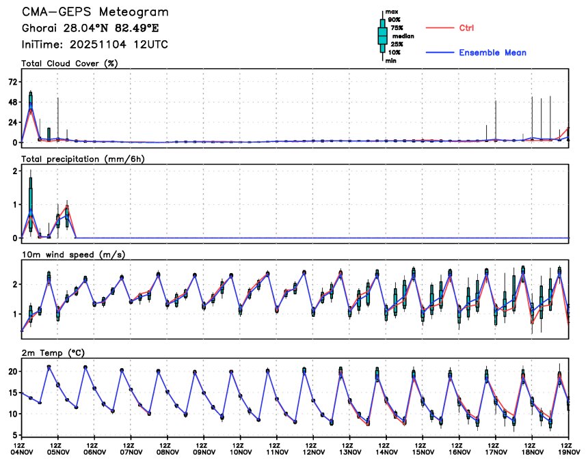
Task: Click the 24 tick on cloud cover axis
Action: (13, 122)
